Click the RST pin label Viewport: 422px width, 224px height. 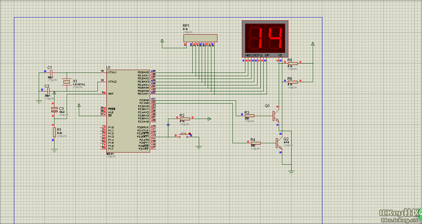(x=111, y=94)
